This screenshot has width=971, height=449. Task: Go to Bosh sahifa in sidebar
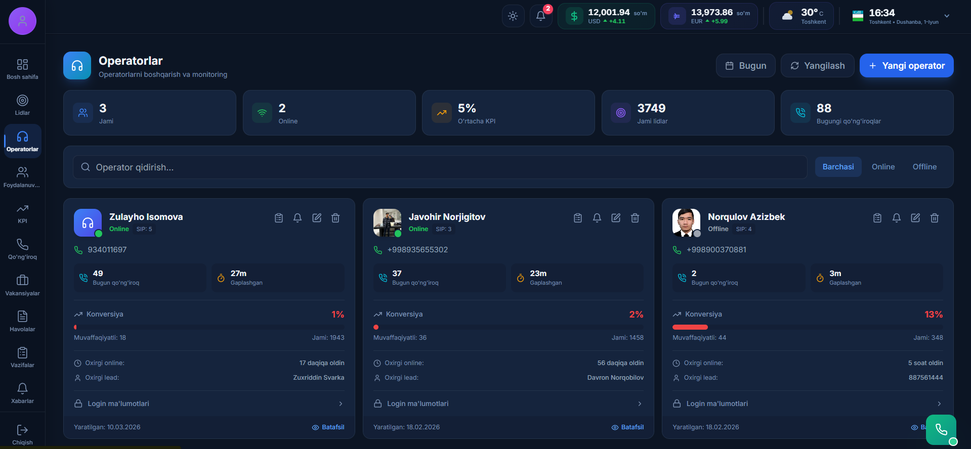point(22,69)
